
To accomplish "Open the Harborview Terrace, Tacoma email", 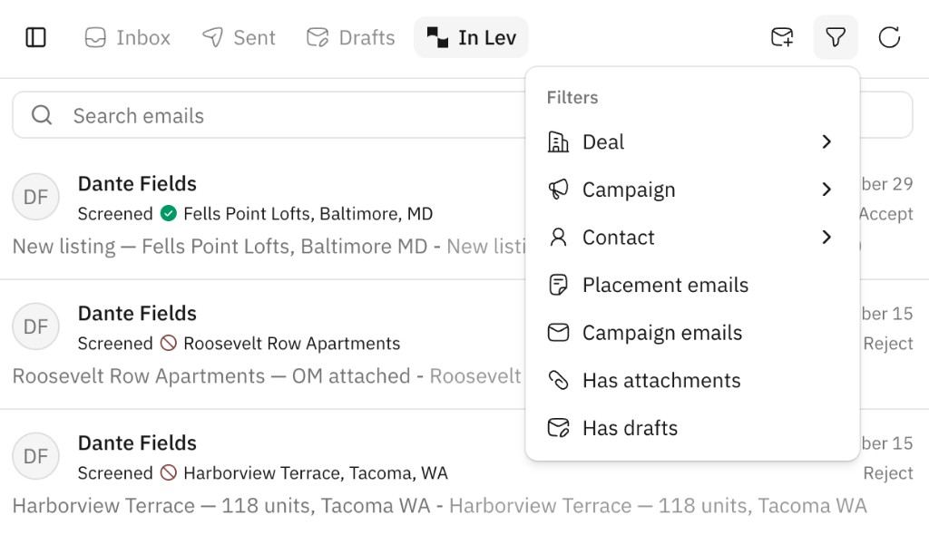I will pyautogui.click(x=464, y=473).
